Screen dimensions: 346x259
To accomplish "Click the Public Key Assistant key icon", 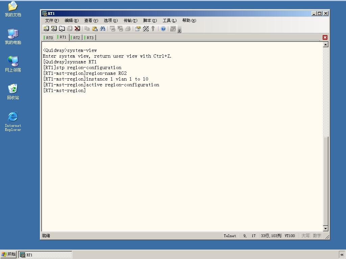I will coord(153,29).
